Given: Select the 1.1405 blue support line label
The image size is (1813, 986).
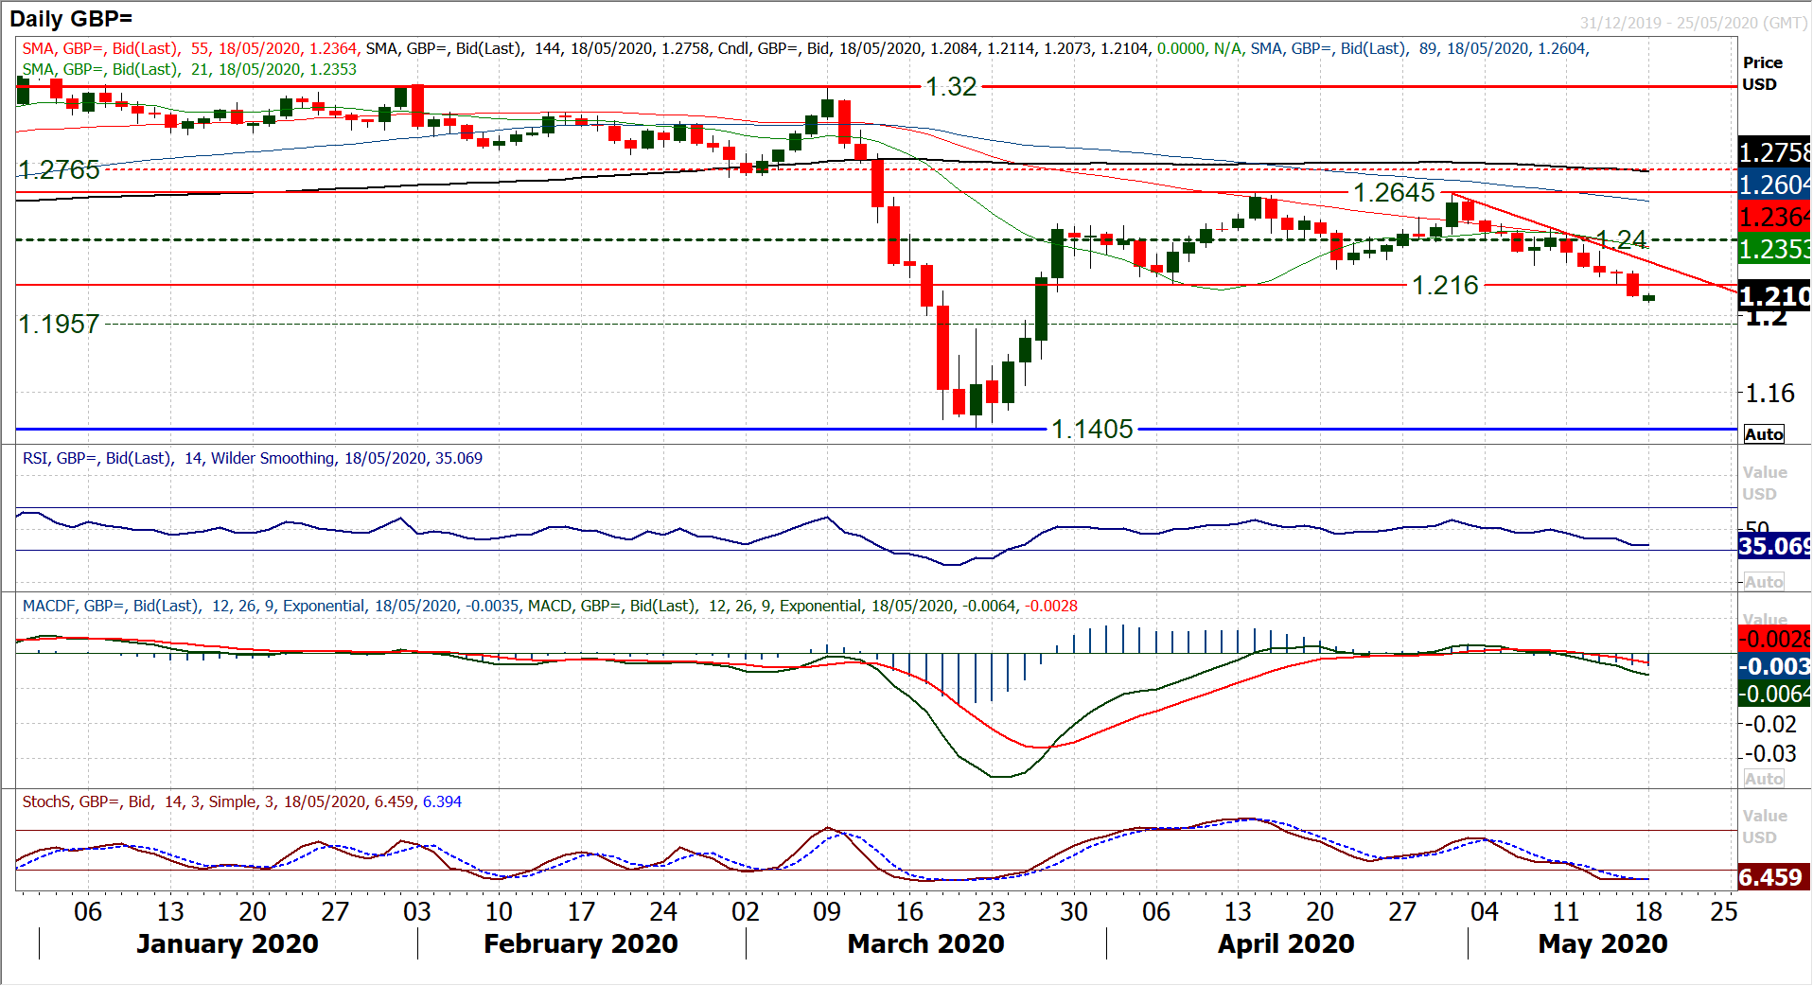Looking at the screenshot, I should point(1092,430).
